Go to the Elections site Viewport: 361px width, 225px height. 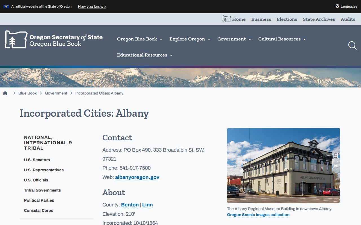tap(287, 19)
